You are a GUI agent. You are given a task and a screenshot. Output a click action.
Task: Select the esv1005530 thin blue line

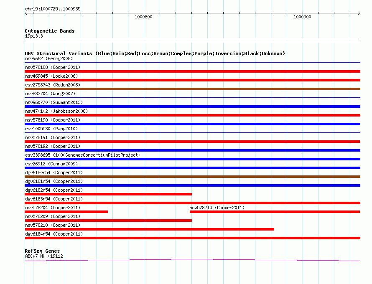(192, 133)
